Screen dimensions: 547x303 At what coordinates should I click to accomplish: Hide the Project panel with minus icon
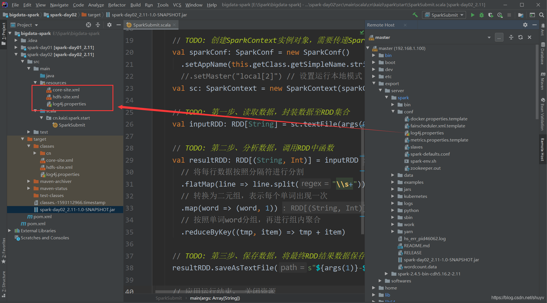pos(119,25)
